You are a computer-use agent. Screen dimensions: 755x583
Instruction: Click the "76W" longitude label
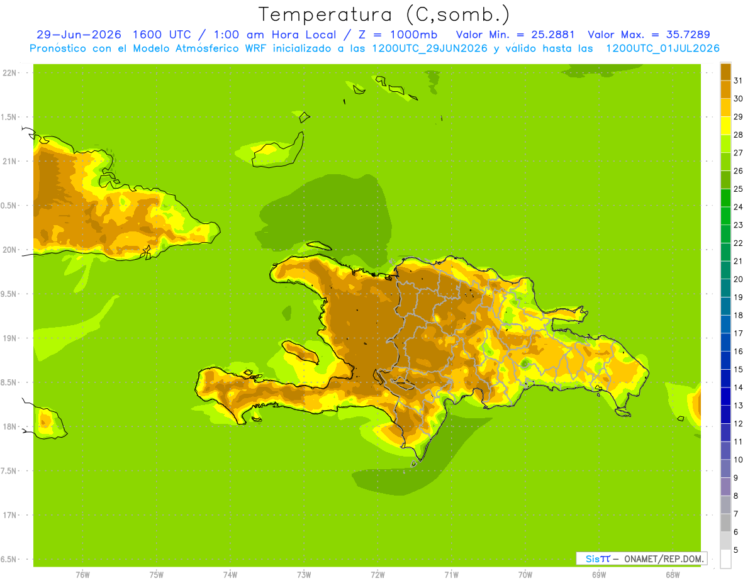click(82, 574)
